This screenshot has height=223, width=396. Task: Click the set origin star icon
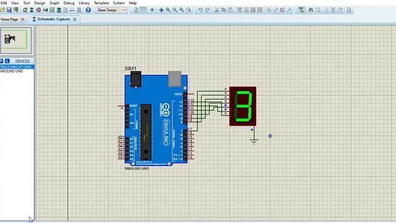[x=152, y=10]
